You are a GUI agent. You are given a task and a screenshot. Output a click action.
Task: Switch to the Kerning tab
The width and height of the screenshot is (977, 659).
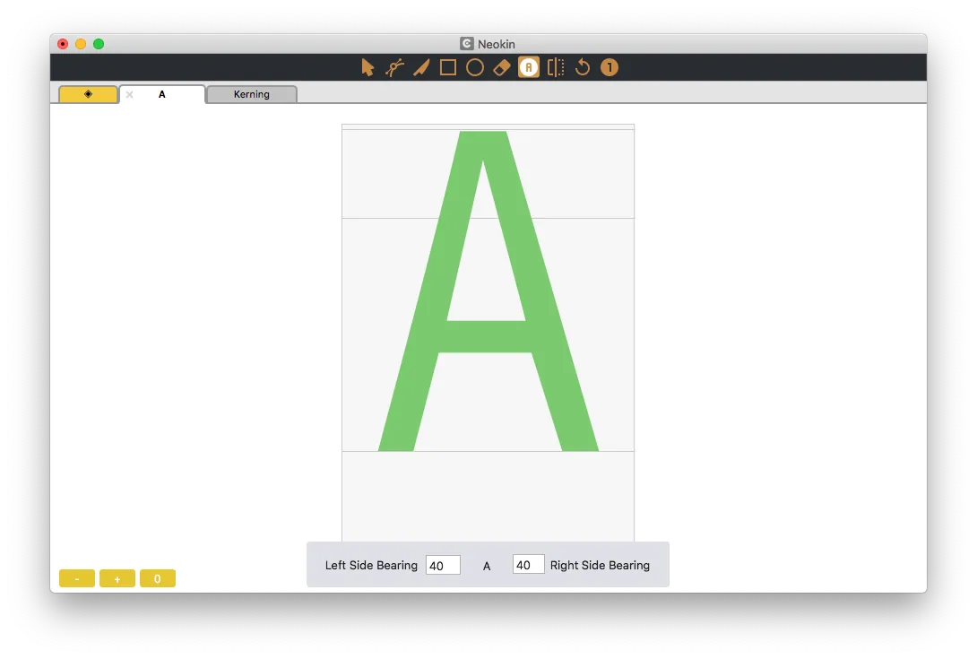(x=251, y=94)
